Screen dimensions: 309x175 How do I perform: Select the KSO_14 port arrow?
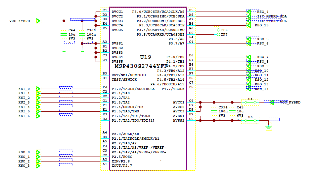[x=249, y=89]
